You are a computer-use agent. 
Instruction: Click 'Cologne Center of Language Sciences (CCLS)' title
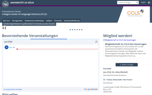pos(24,14)
